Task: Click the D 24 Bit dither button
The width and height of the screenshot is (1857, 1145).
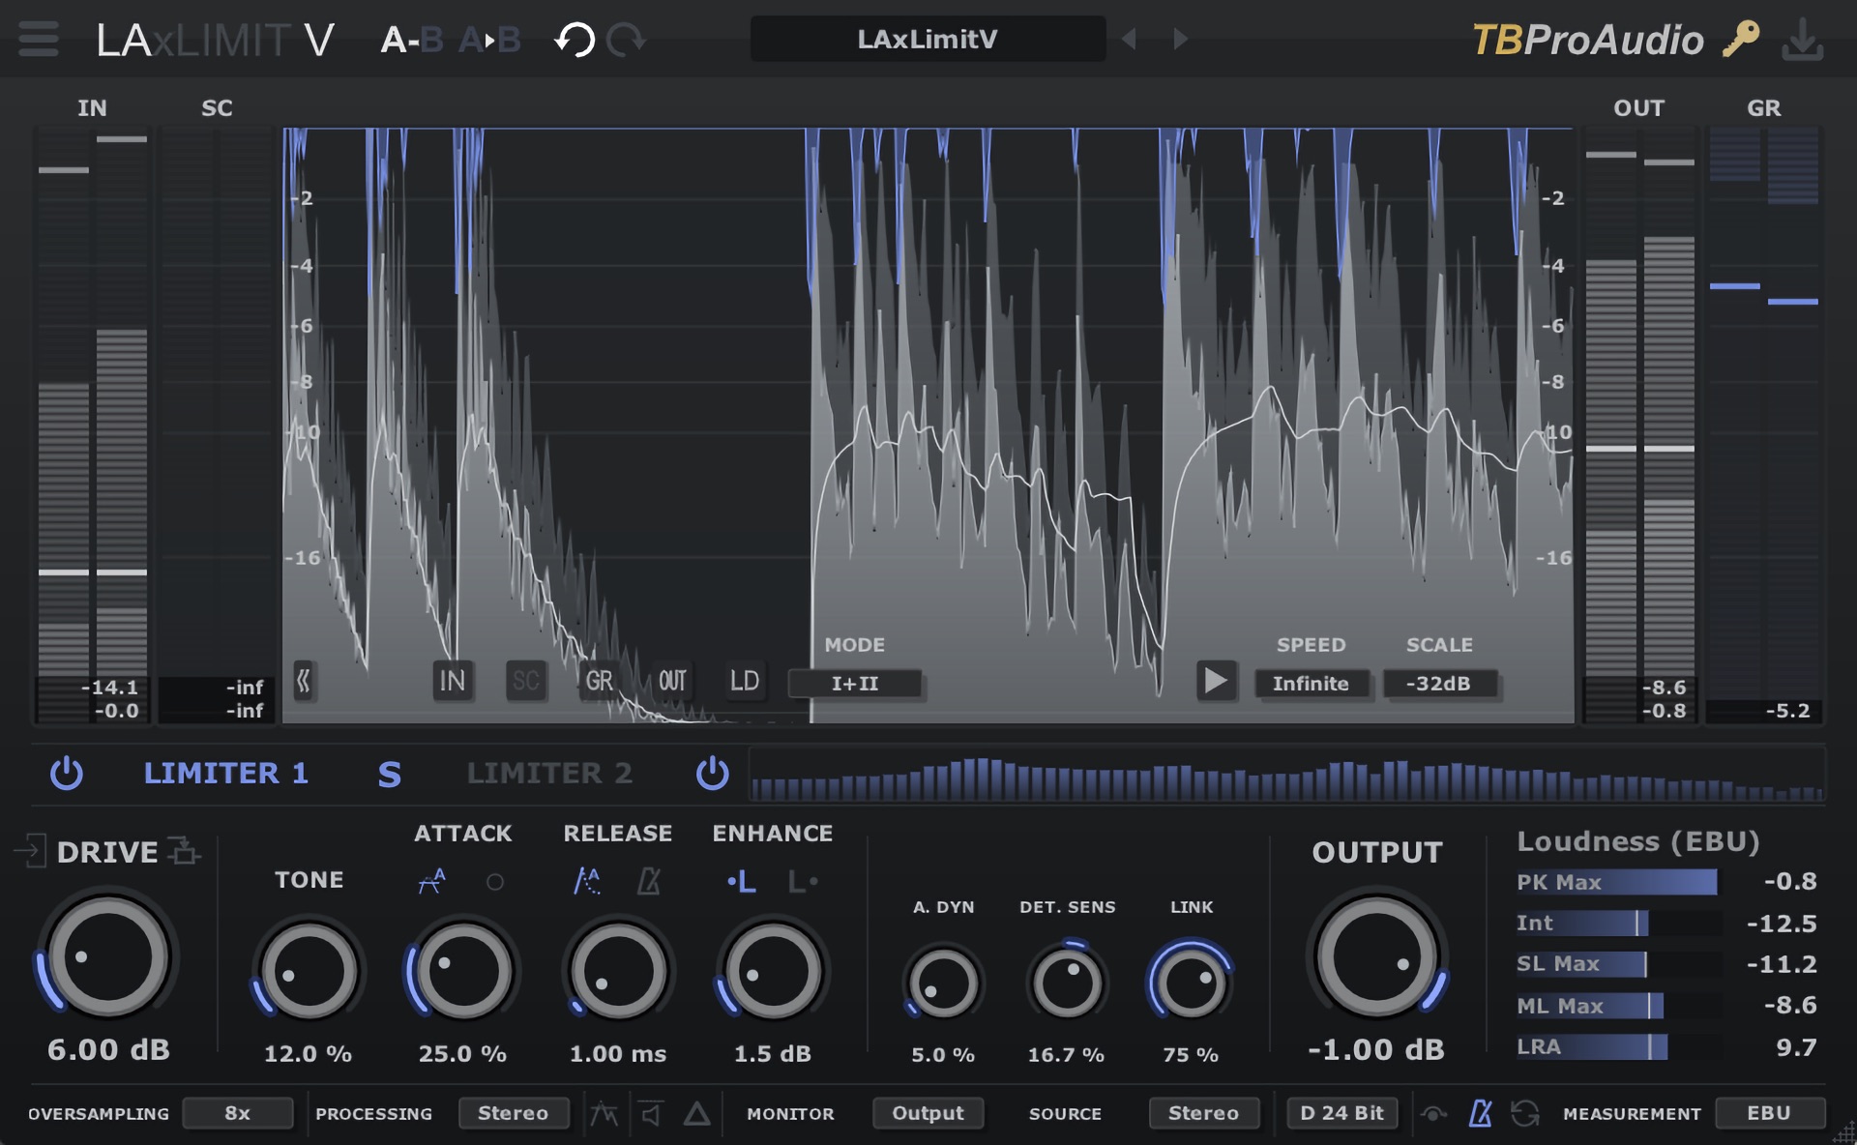Action: 1342,1113
